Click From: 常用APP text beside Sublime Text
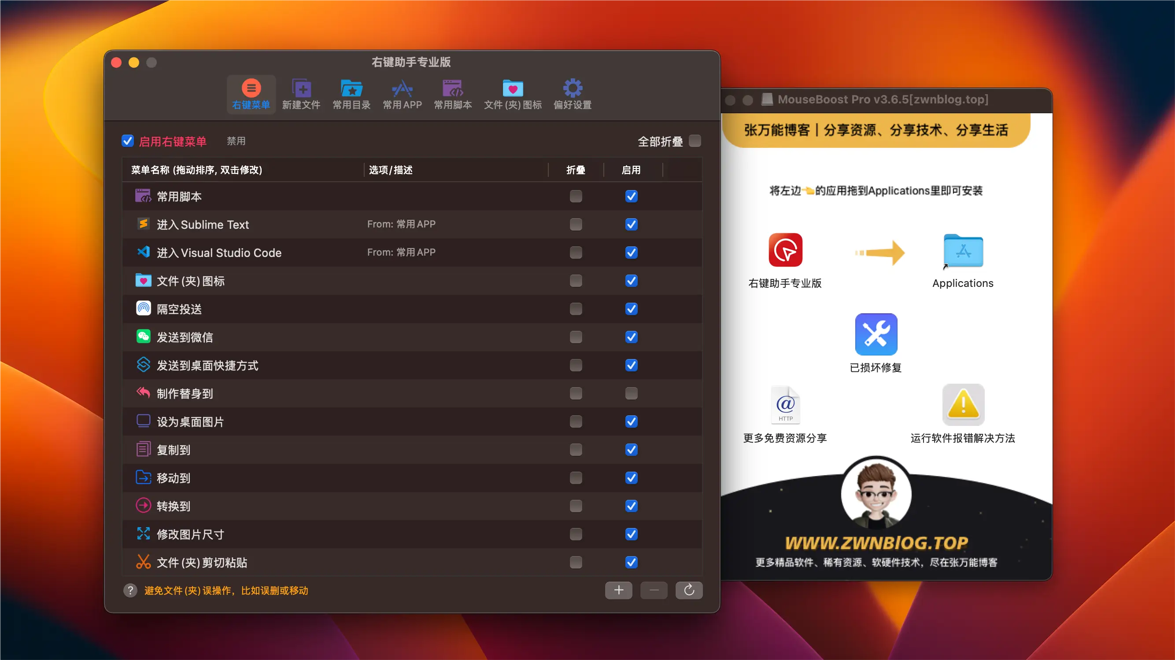 [401, 224]
